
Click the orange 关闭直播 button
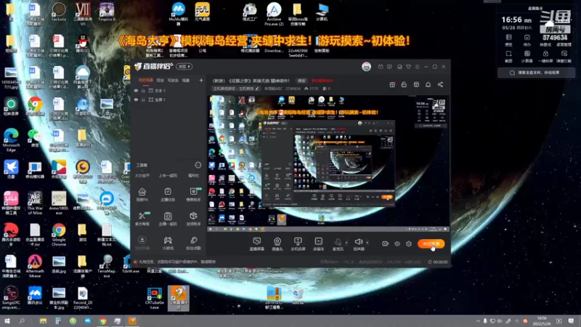point(431,243)
